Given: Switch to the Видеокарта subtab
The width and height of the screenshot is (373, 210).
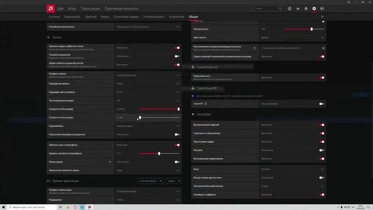Looking at the screenshot, I should [x=72, y=17].
